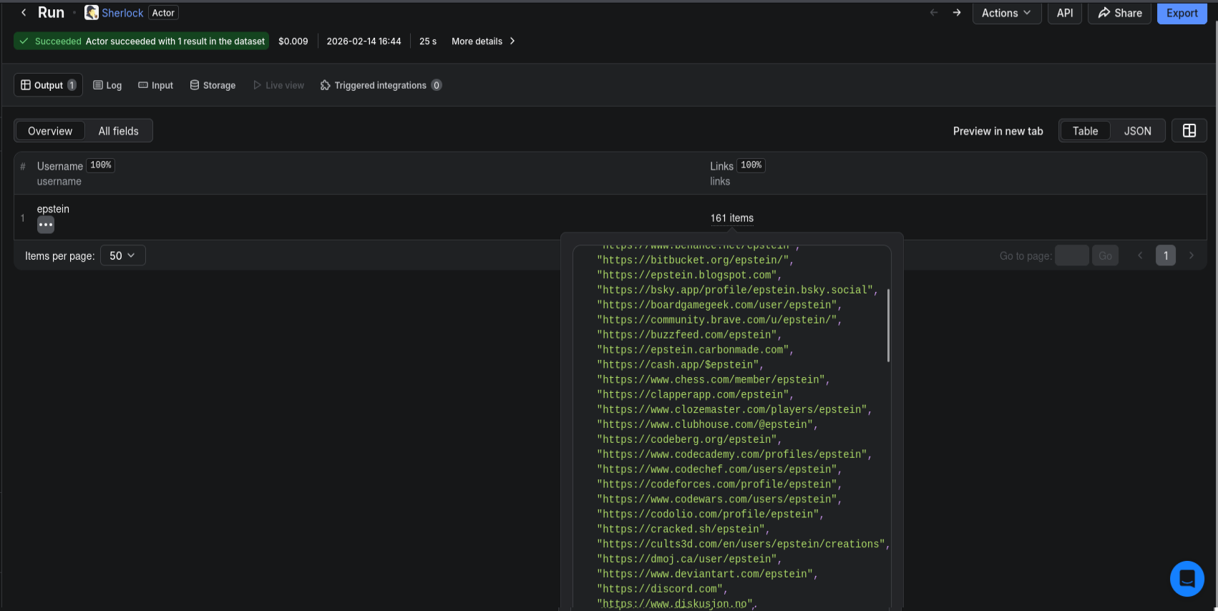Click the Username column header

(60, 166)
